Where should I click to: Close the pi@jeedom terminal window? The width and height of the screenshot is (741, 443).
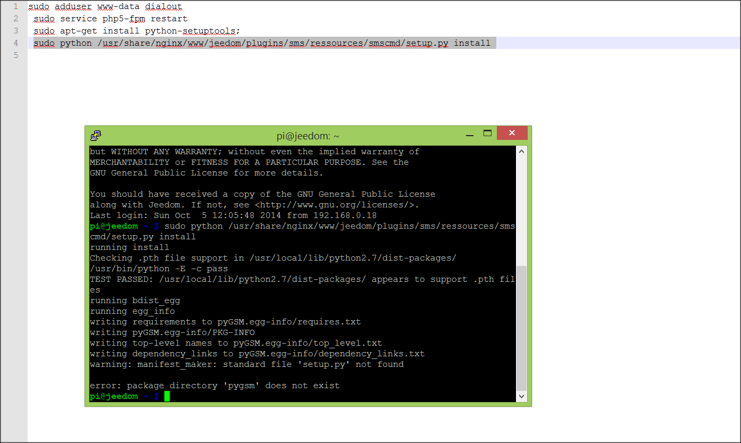click(512, 133)
